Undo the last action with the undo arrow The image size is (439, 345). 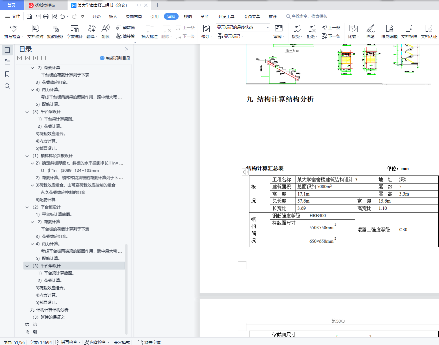tap(62, 16)
